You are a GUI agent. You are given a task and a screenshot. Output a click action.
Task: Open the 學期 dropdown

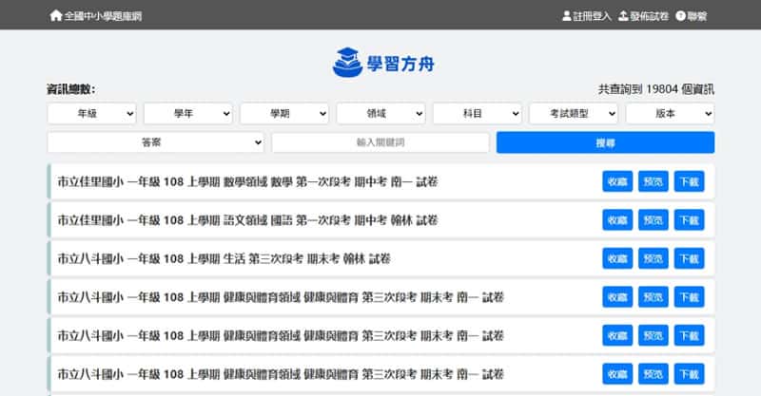[x=283, y=113]
